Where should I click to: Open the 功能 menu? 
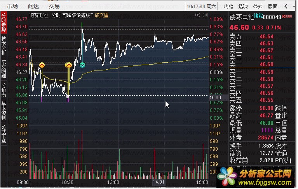(228, 6)
